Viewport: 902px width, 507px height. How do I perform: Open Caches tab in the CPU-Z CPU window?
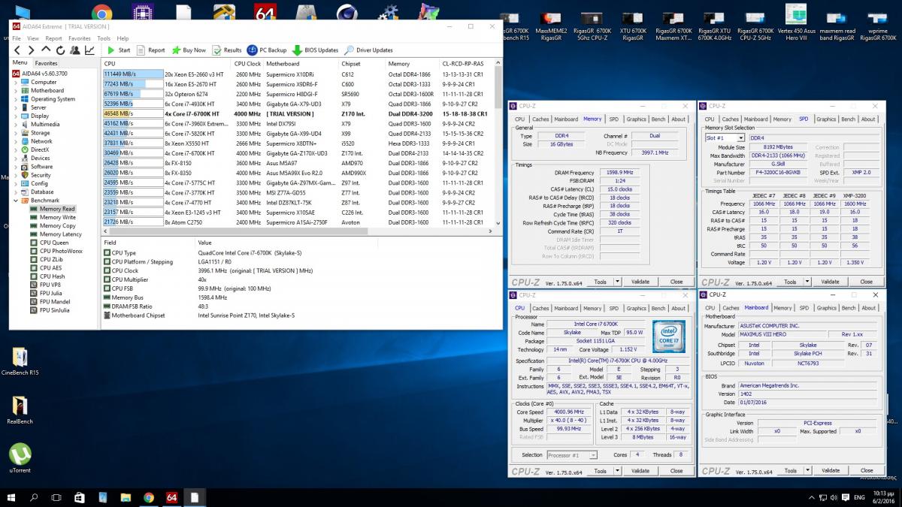click(540, 308)
